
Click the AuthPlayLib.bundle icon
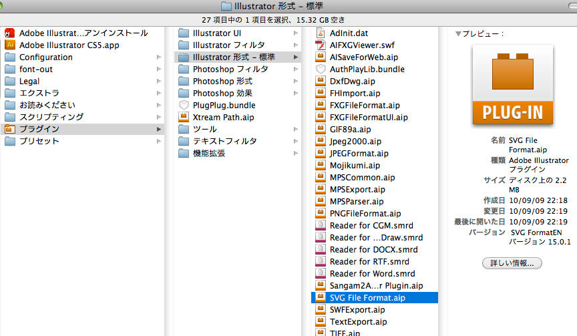(321, 69)
